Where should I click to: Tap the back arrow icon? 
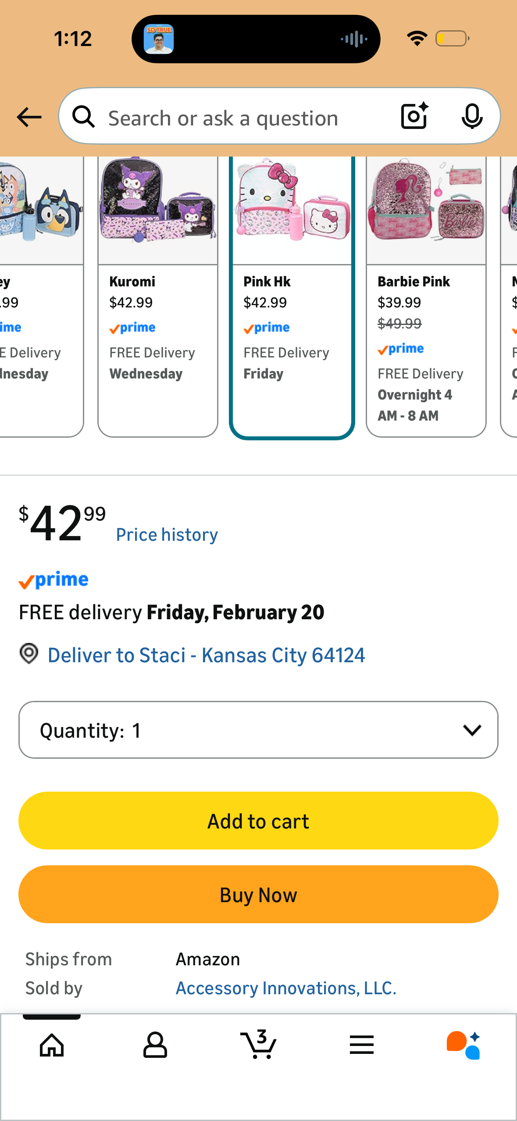click(29, 117)
